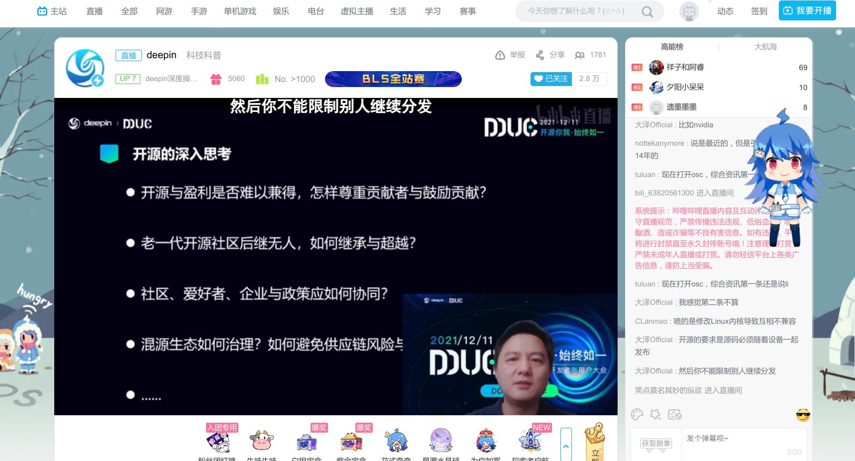Click the 花式夸夸 gift icon

click(x=396, y=440)
